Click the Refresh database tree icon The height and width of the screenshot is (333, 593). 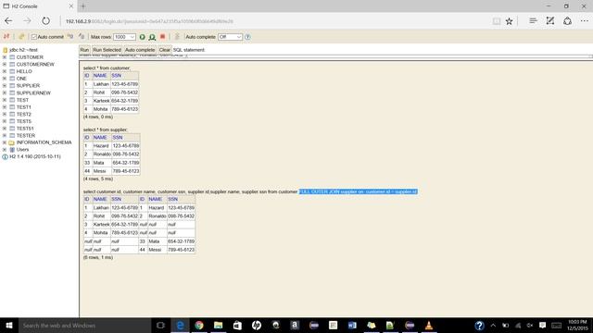pyautogui.click(x=21, y=37)
